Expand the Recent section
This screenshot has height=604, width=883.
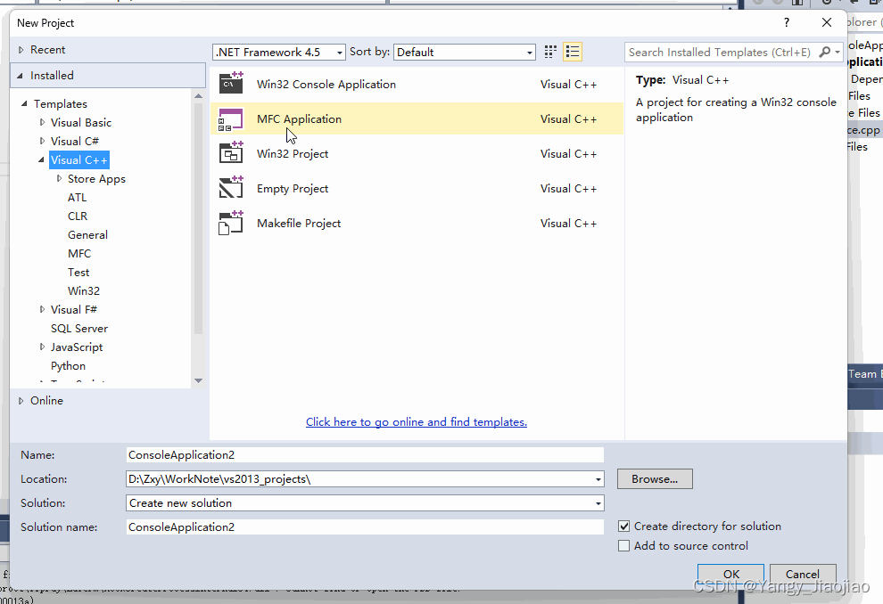[x=21, y=50]
